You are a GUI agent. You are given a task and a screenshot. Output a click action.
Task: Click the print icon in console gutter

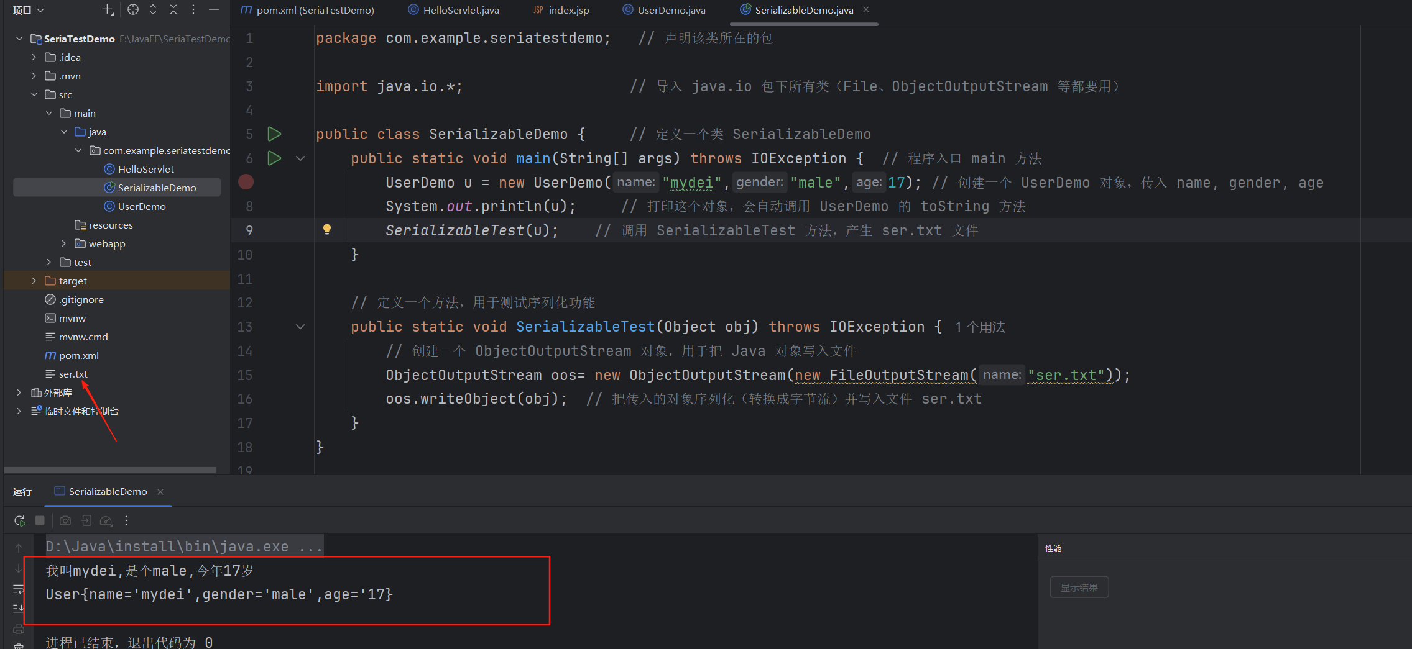(19, 629)
